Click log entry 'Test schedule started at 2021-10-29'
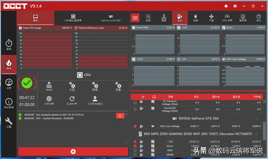This screenshot has height=159, width=268. pyautogui.click(x=59, y=115)
